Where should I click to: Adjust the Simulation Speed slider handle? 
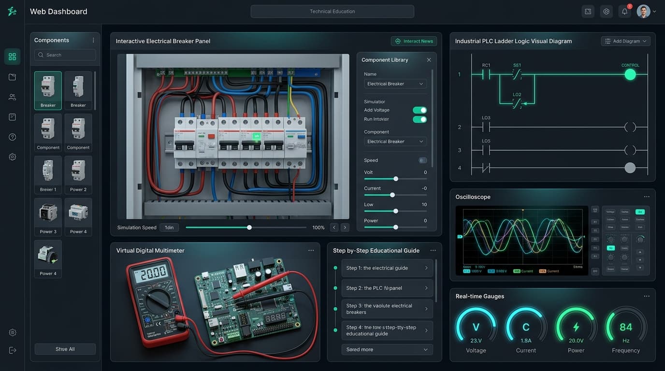[249, 228]
